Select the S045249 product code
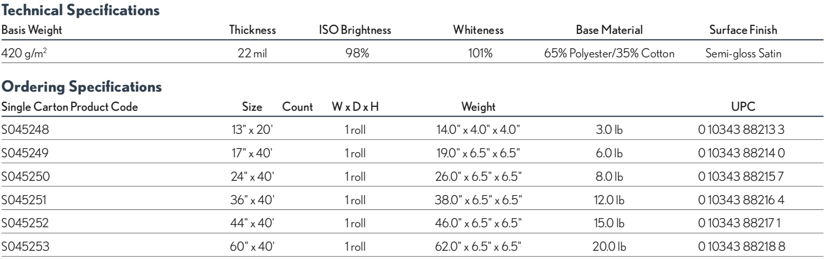826x259 pixels. 25,153
